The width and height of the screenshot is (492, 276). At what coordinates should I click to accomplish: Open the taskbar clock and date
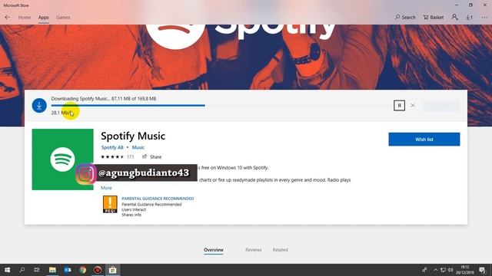click(x=465, y=270)
